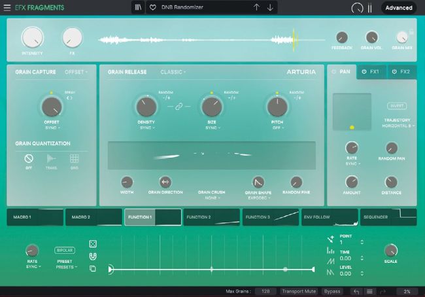Click the magnet snap icon

[x=93, y=256]
